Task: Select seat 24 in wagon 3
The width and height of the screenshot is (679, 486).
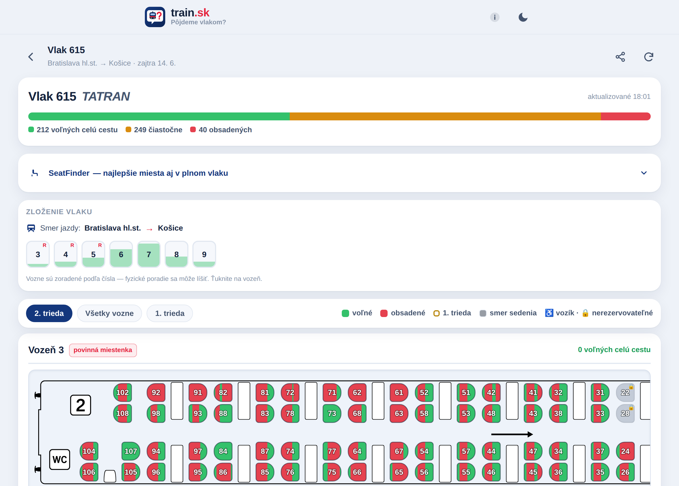Action: [626, 451]
